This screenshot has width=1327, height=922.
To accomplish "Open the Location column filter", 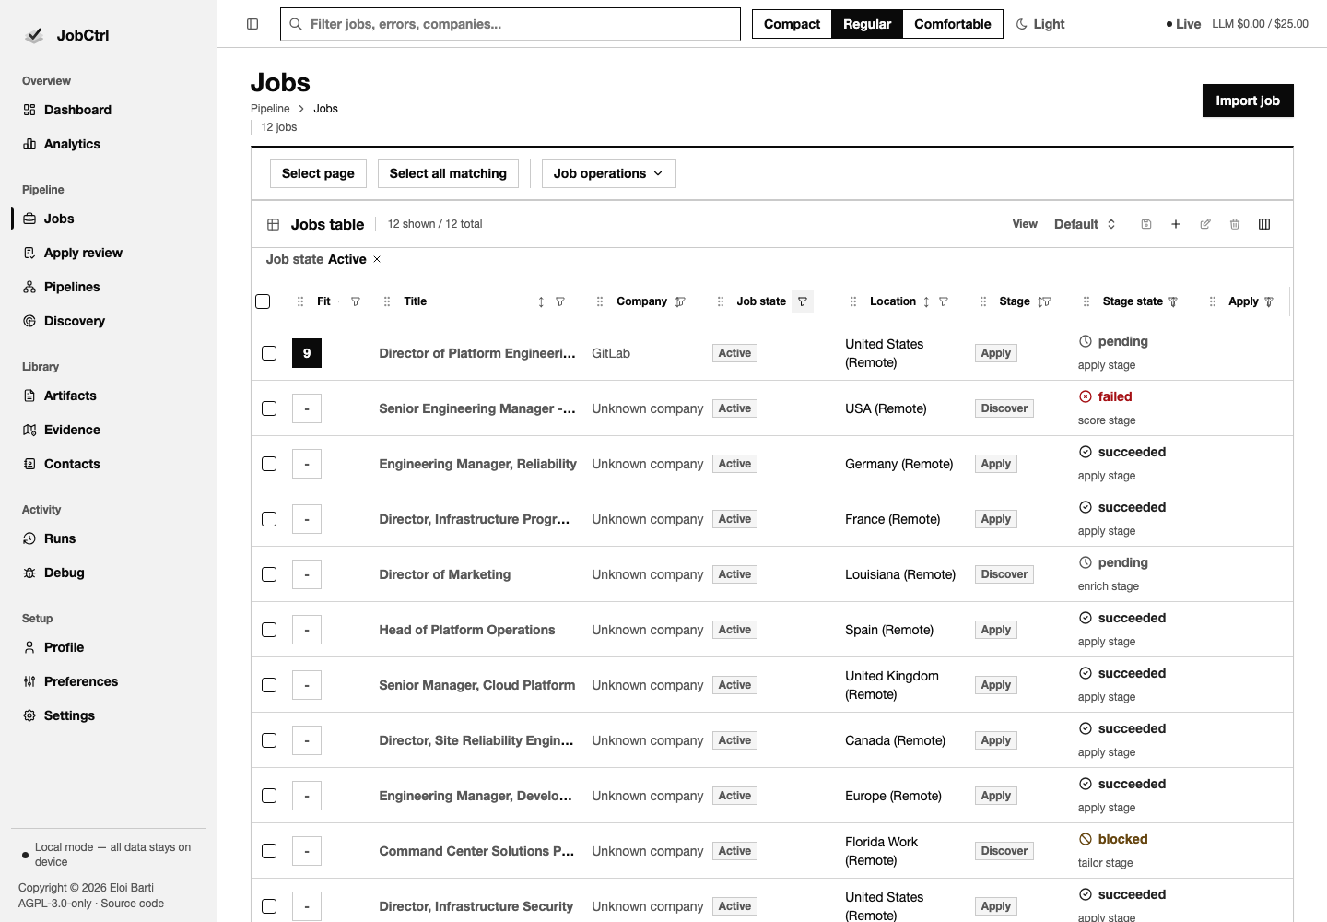I will [944, 301].
